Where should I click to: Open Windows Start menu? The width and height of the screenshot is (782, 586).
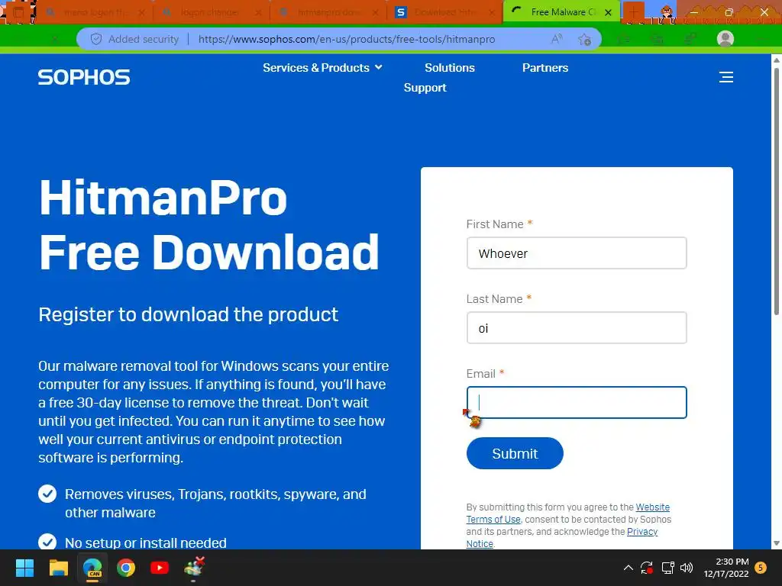tap(24, 568)
